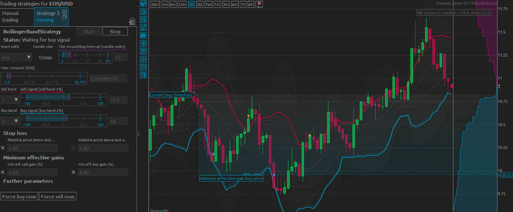Toggle the Min eff. buy gain checkbox
Viewport: 513px width, 212px height.
click(73, 172)
